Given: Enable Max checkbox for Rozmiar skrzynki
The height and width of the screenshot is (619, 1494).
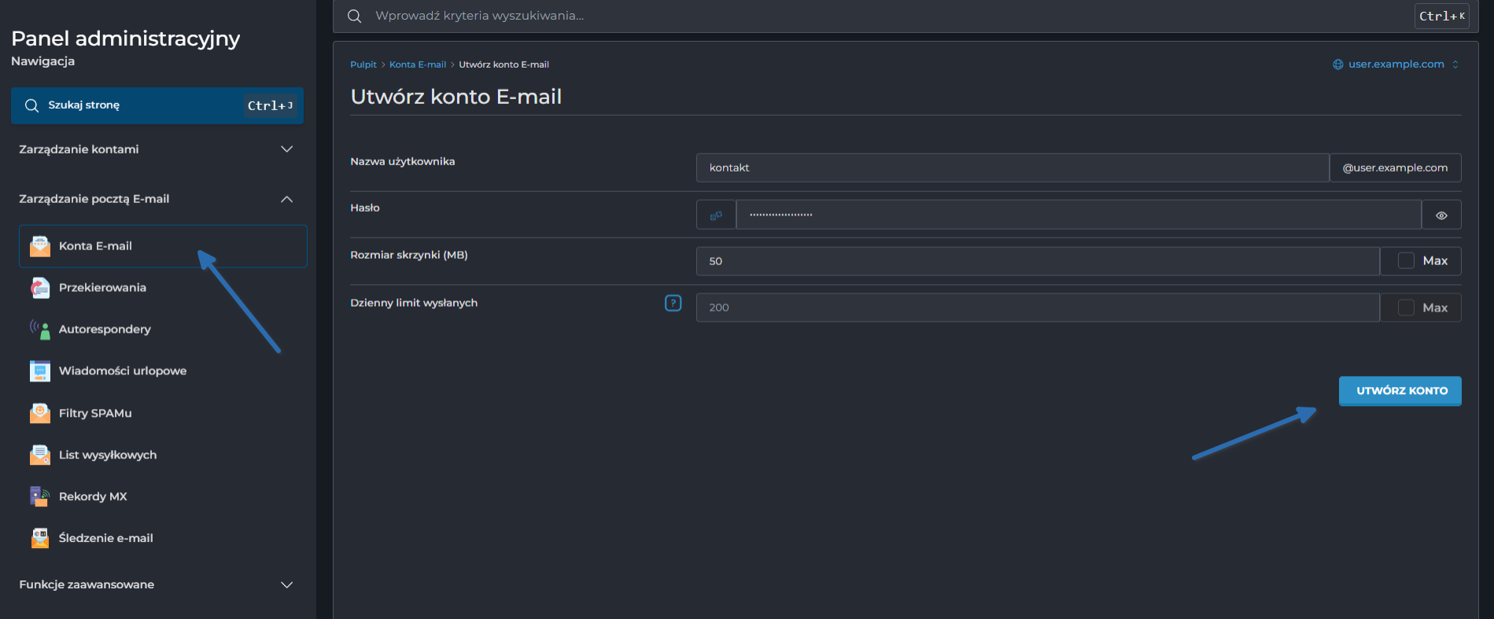Looking at the screenshot, I should [1406, 261].
